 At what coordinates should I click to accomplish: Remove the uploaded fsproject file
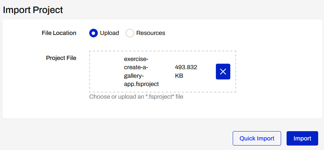click(223, 72)
